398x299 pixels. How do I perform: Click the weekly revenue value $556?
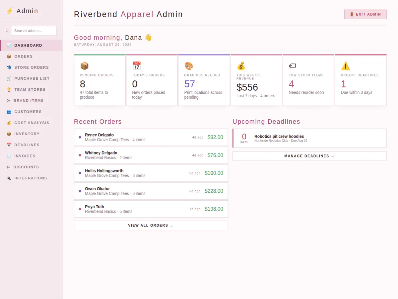pyautogui.click(x=247, y=87)
